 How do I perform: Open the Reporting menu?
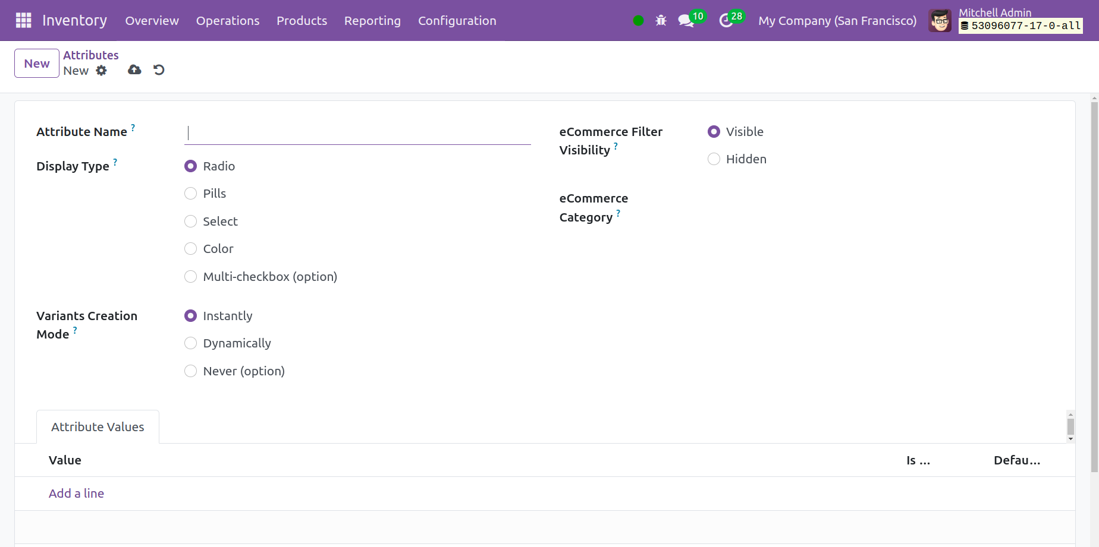point(372,21)
